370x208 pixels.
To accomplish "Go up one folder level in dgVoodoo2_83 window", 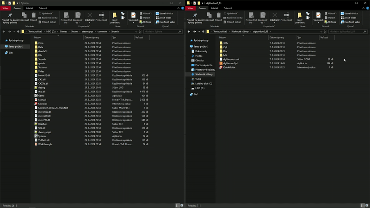I will (203, 31).
